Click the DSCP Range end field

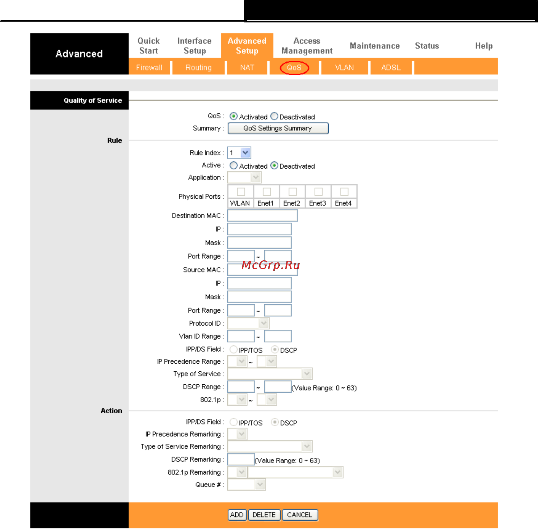[278, 387]
